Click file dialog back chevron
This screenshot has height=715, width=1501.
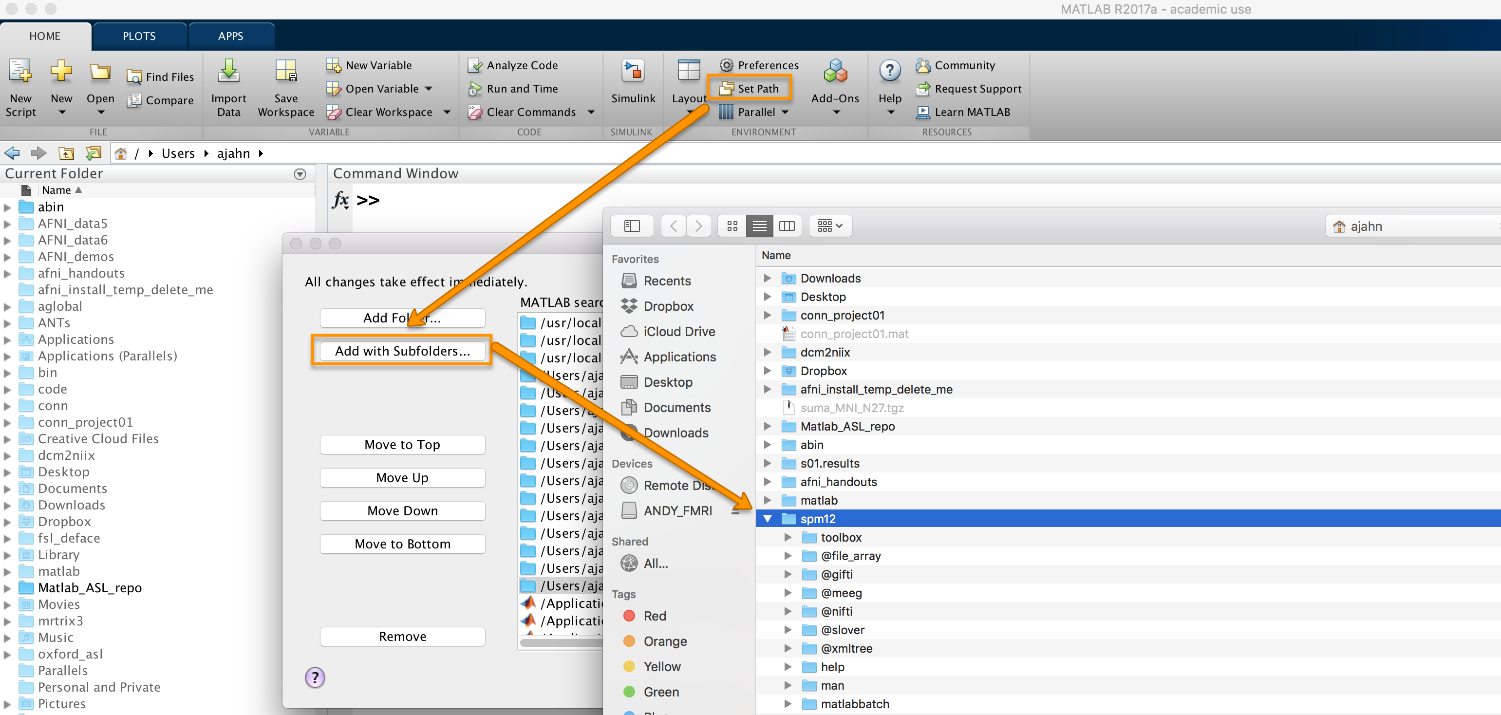point(674,226)
